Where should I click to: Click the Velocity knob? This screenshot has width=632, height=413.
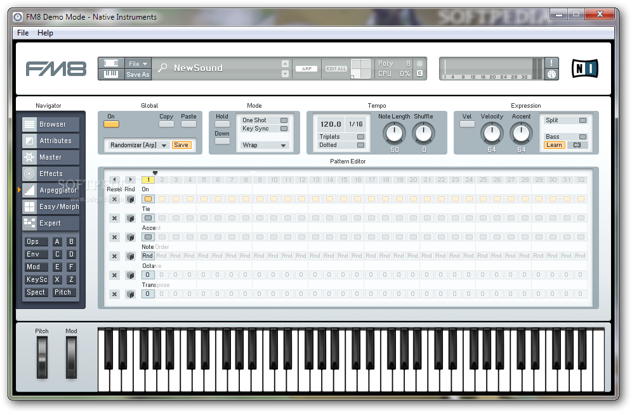click(492, 133)
